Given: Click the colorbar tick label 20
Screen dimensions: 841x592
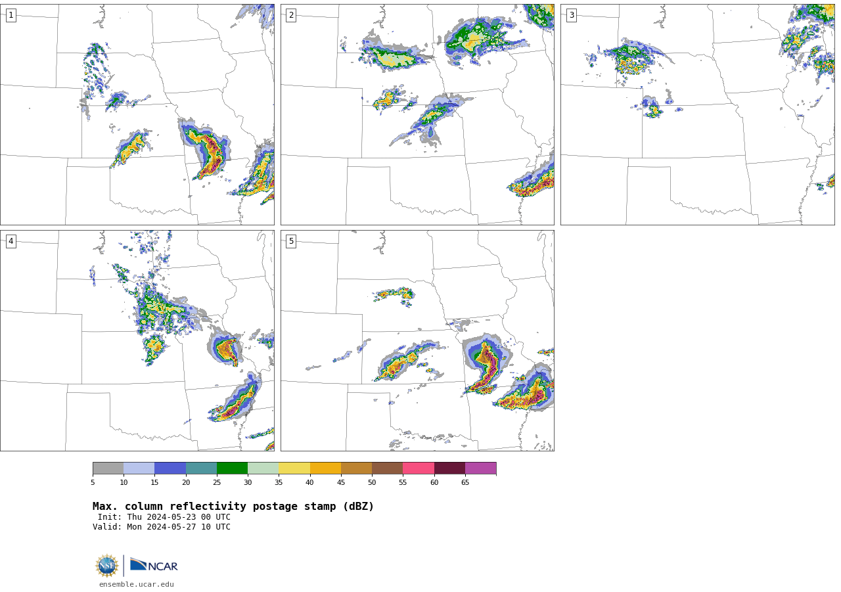Looking at the screenshot, I should (186, 483).
